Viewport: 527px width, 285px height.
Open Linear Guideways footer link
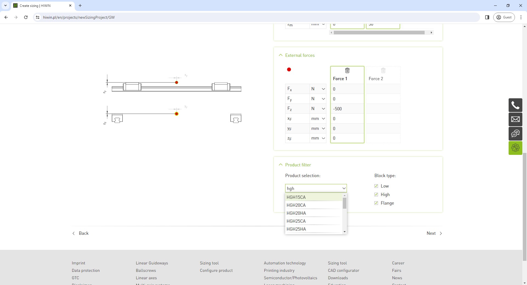pos(152,263)
